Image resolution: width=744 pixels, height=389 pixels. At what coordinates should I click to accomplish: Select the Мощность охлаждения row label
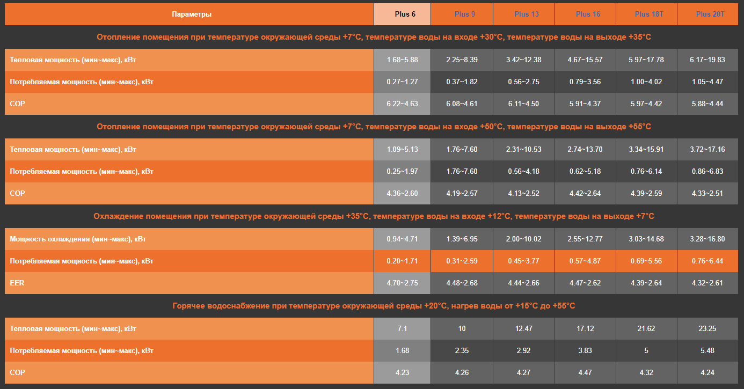(x=78, y=239)
